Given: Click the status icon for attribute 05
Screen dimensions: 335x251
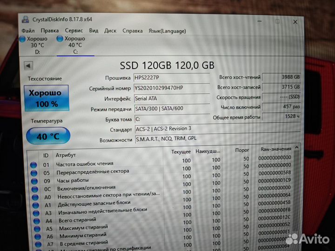Looking at the screenshot, I should (34, 173).
